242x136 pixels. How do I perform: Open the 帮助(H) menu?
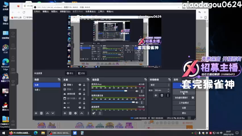(110, 11)
